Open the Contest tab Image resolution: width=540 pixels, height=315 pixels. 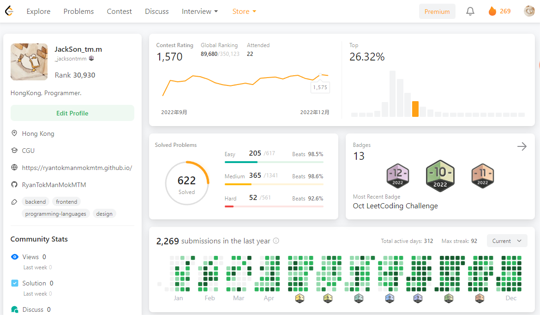pos(119,12)
